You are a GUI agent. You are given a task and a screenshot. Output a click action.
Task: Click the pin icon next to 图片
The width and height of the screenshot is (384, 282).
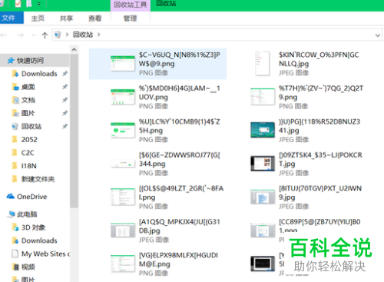tap(65, 113)
